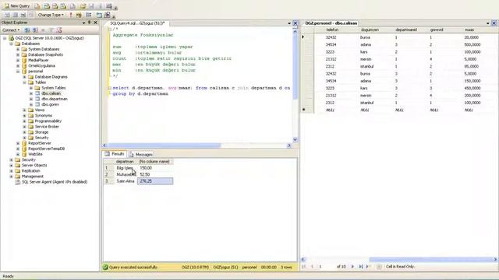
Task: Go to last record in table navigator
Action: (x=360, y=267)
